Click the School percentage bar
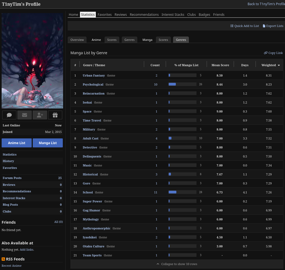 (x=182, y=192)
